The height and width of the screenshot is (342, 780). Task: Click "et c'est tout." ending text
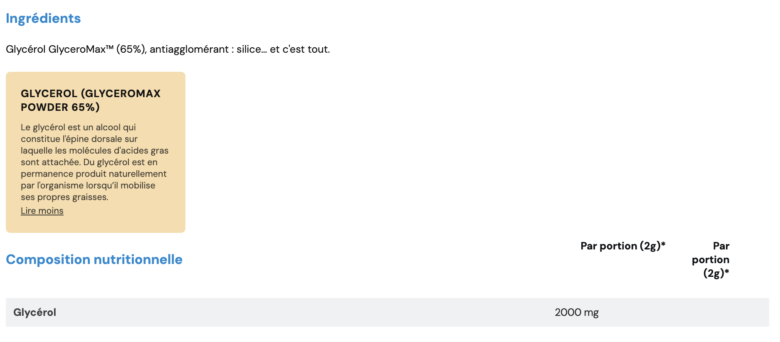point(300,49)
